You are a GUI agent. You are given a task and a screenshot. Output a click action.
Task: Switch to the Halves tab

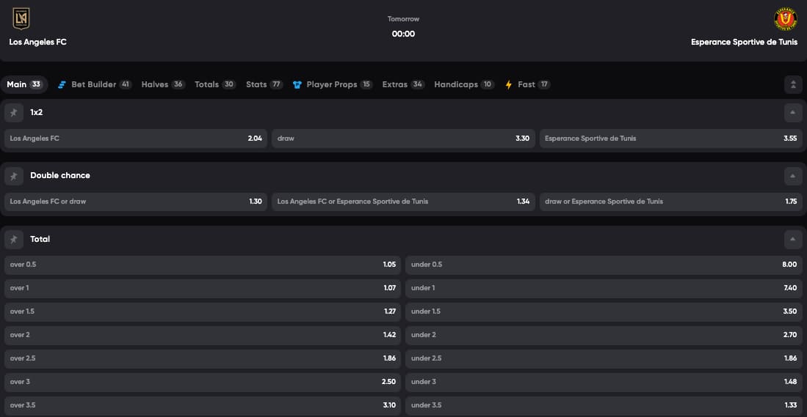click(163, 85)
